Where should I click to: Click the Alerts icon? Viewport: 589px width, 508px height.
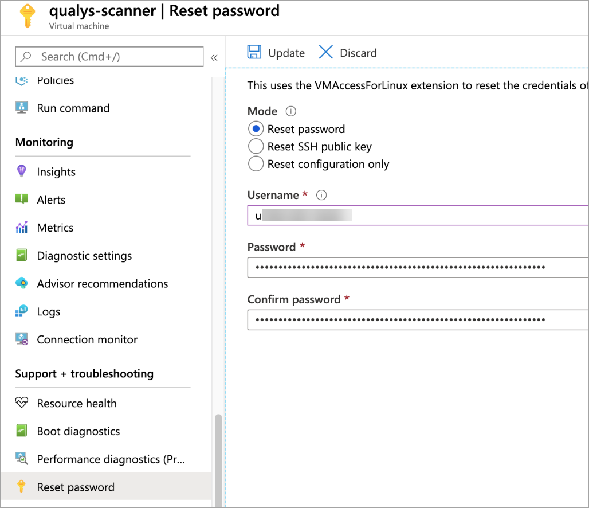(x=21, y=200)
